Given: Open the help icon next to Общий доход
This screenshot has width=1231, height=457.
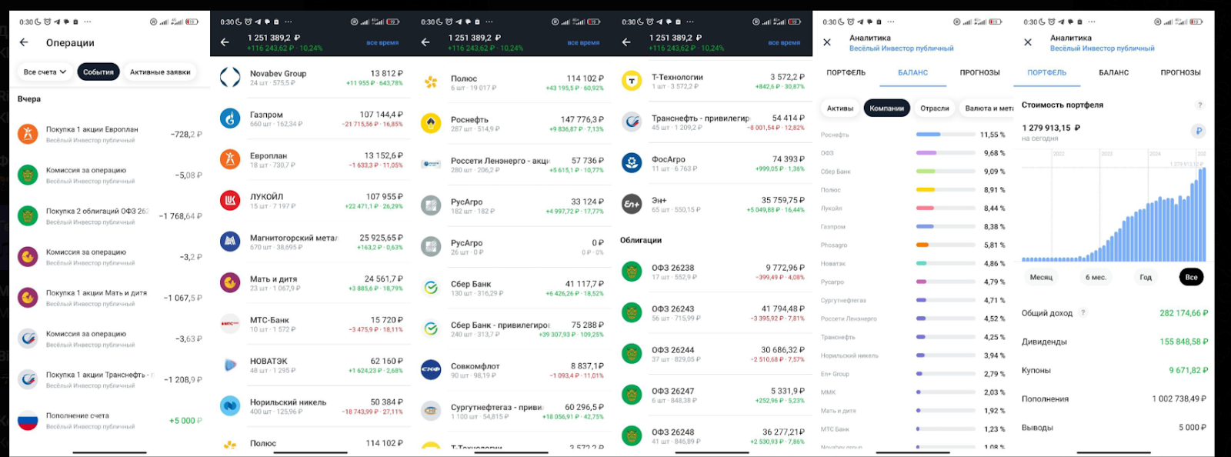Looking at the screenshot, I should point(1083,312).
